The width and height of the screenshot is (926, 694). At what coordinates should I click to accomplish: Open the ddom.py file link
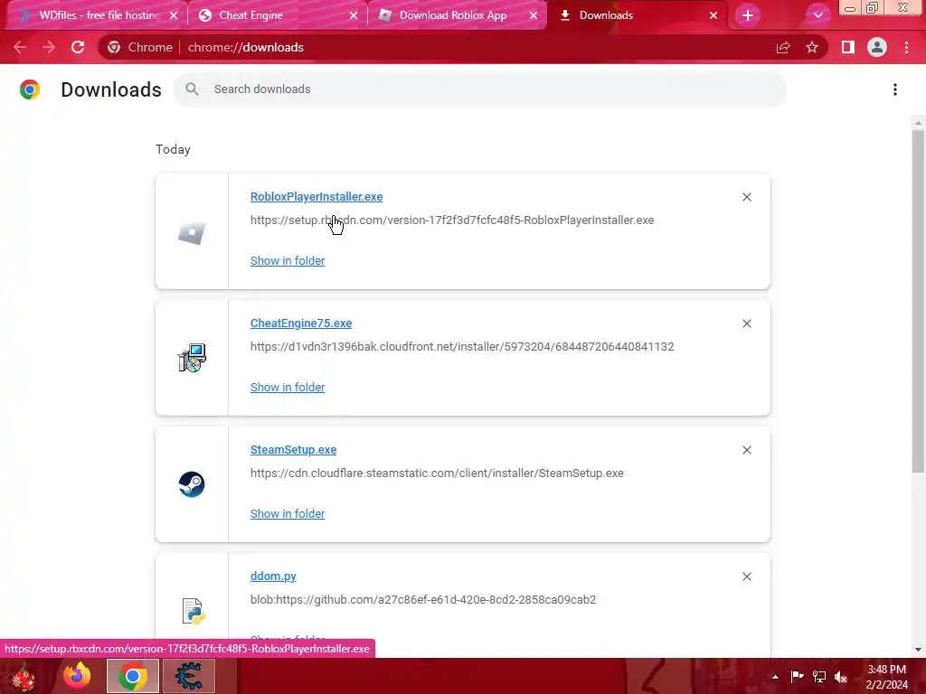pyautogui.click(x=273, y=577)
